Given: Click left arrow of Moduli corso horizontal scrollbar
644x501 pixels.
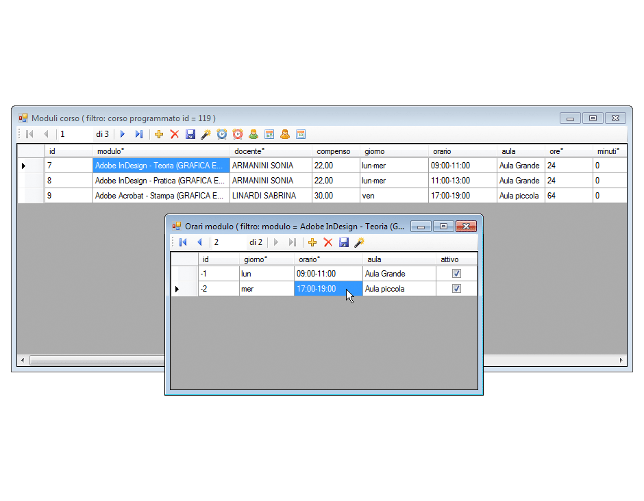Looking at the screenshot, I should coord(23,360).
